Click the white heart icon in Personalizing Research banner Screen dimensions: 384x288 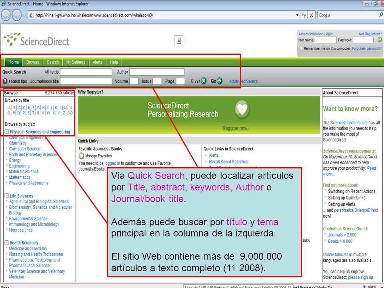[242, 109]
